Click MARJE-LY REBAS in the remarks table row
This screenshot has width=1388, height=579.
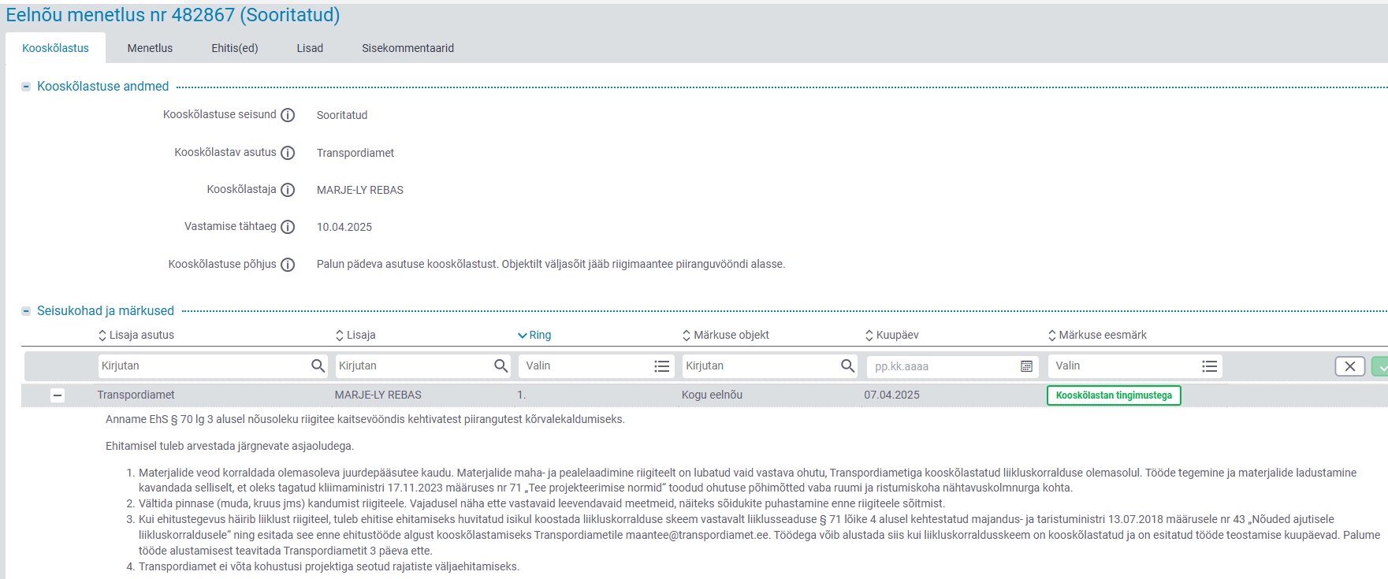(x=378, y=395)
